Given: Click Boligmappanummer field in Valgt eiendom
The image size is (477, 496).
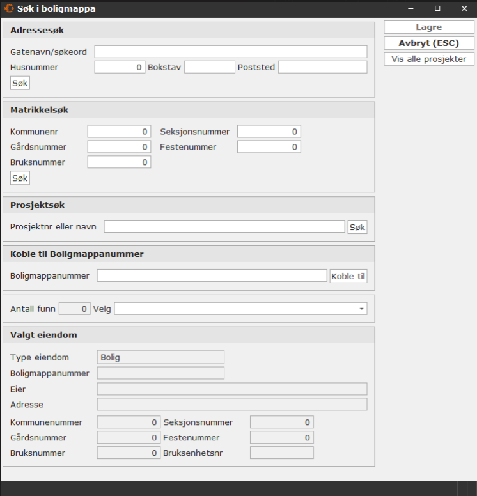Looking at the screenshot, I should click(x=160, y=373).
